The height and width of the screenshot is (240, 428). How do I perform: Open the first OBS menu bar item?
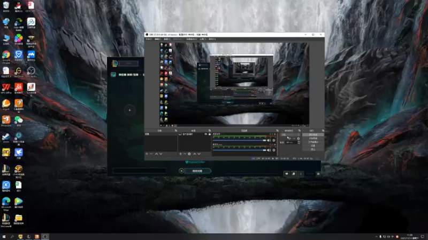(149, 39)
